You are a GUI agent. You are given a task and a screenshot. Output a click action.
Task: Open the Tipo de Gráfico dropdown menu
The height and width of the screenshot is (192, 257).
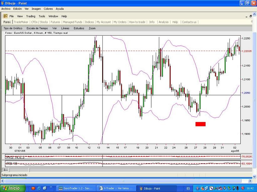click(x=13, y=28)
